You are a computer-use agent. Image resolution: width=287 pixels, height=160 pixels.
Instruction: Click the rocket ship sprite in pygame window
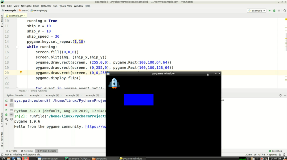click(114, 83)
